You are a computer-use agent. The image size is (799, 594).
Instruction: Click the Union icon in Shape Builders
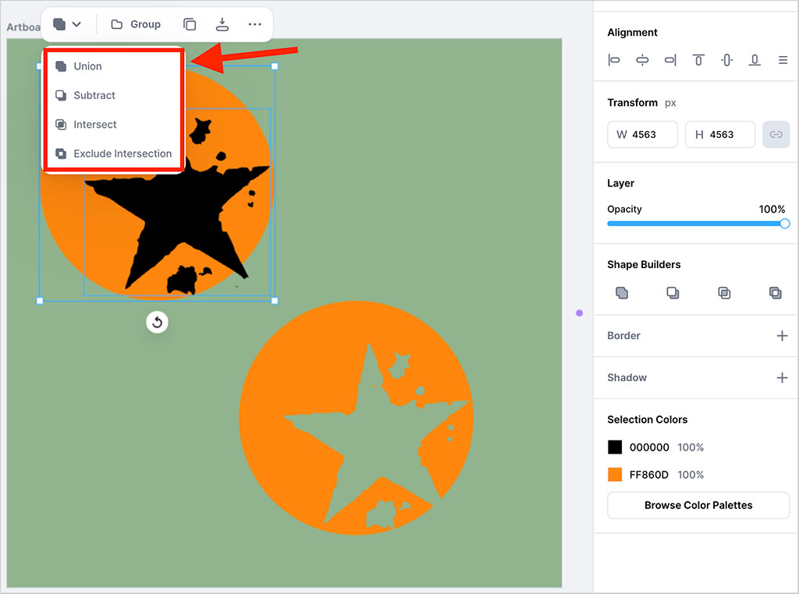click(x=622, y=292)
